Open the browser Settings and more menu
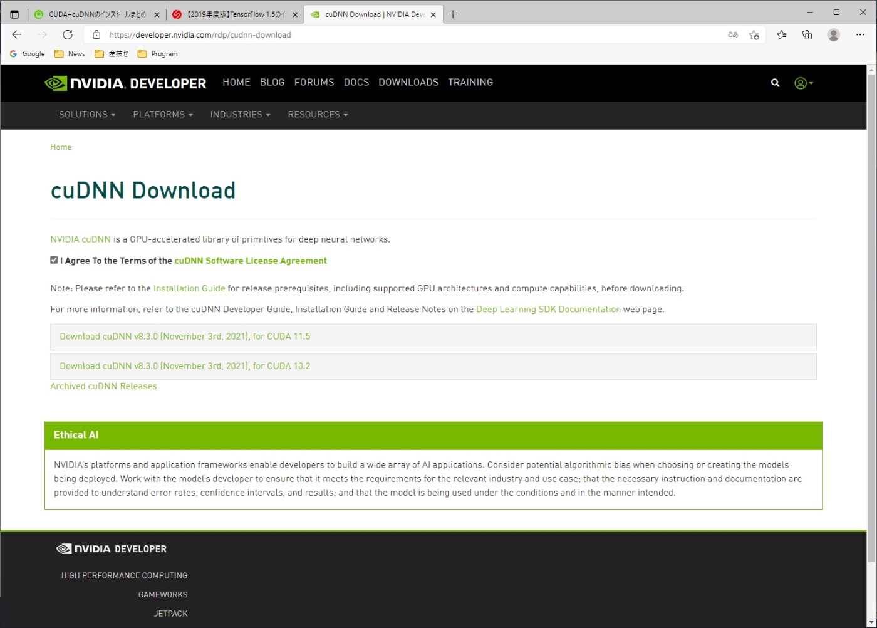 pos(859,35)
